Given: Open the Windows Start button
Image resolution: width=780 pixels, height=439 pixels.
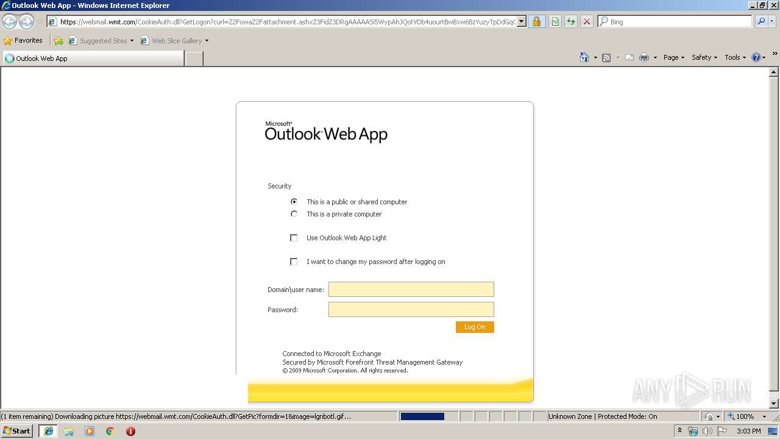Looking at the screenshot, I should tap(17, 430).
